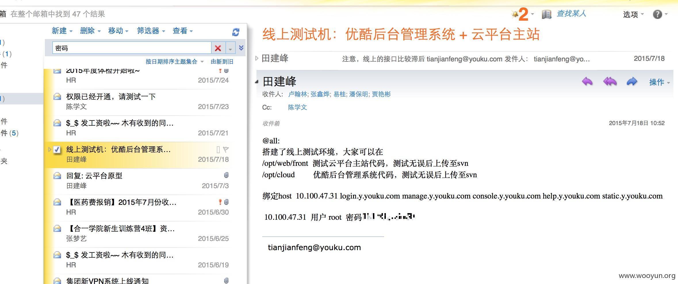678x284 pixels.
Task: Click attachment paperclip on 回复: 云平台原型
Action: [226, 175]
